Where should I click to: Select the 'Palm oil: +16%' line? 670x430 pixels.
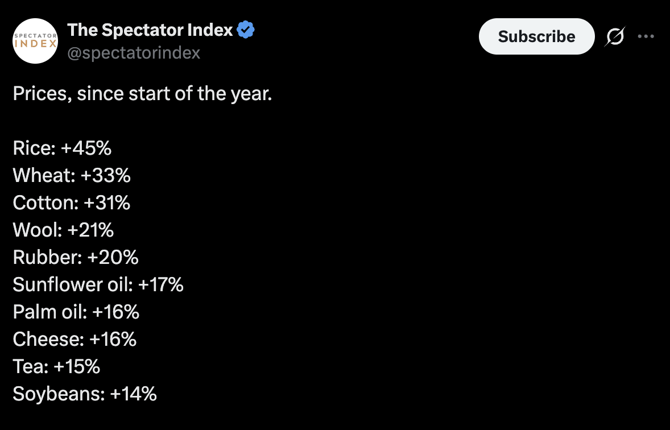click(x=76, y=312)
